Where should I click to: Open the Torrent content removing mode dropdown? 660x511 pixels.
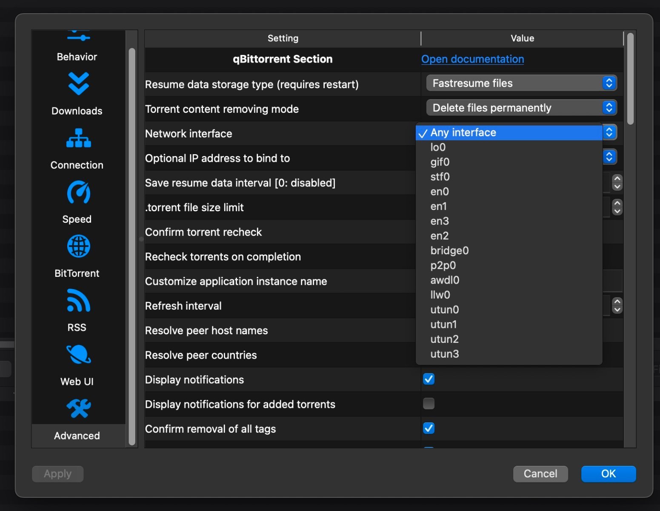pos(522,108)
